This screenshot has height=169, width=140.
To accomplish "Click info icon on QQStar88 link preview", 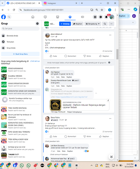I will click(x=108, y=100).
